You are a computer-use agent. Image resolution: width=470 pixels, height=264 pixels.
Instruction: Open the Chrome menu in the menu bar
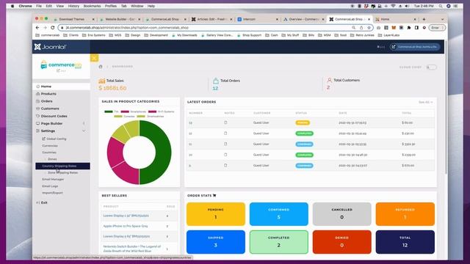click(x=25, y=6)
